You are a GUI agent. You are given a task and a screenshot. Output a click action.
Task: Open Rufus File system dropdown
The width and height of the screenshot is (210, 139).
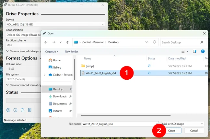(x=23, y=79)
